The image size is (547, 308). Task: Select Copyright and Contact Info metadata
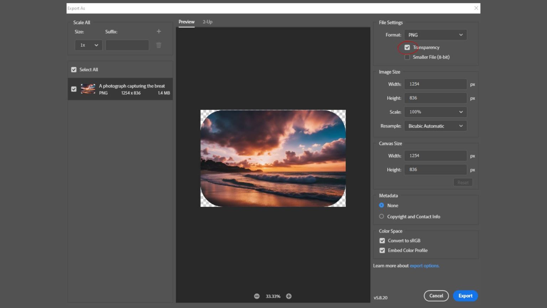click(x=381, y=216)
